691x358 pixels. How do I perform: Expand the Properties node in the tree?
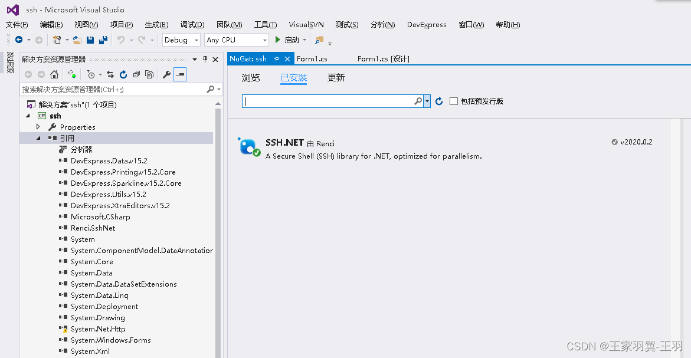(x=38, y=127)
